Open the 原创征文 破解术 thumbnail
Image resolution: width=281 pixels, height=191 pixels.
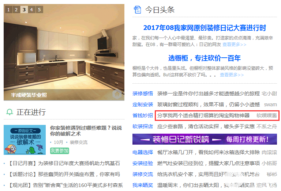tap(25, 140)
